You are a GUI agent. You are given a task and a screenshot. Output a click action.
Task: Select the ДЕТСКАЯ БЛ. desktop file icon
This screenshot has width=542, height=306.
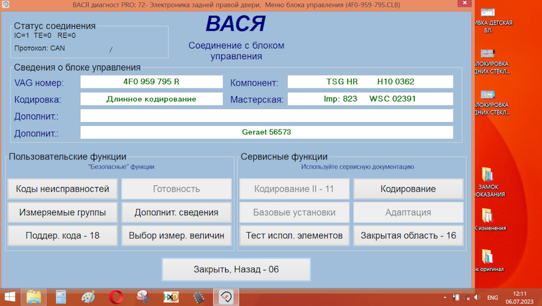click(488, 21)
